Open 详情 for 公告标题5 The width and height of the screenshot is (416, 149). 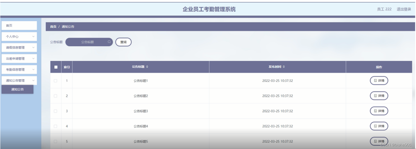pos(379,141)
